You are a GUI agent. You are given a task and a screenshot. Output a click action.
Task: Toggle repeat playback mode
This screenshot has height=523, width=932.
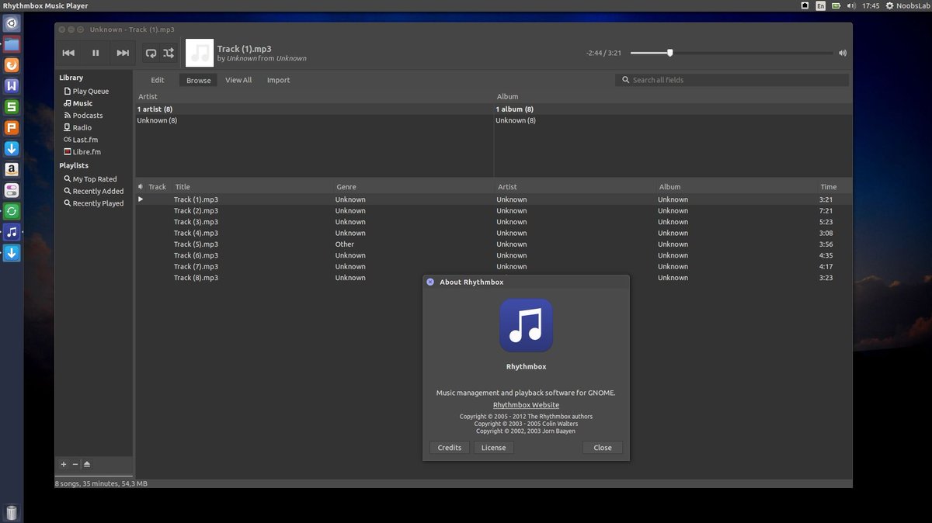pos(151,53)
